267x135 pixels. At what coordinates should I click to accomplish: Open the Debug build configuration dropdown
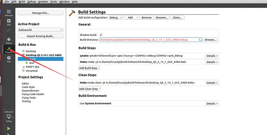point(116,17)
